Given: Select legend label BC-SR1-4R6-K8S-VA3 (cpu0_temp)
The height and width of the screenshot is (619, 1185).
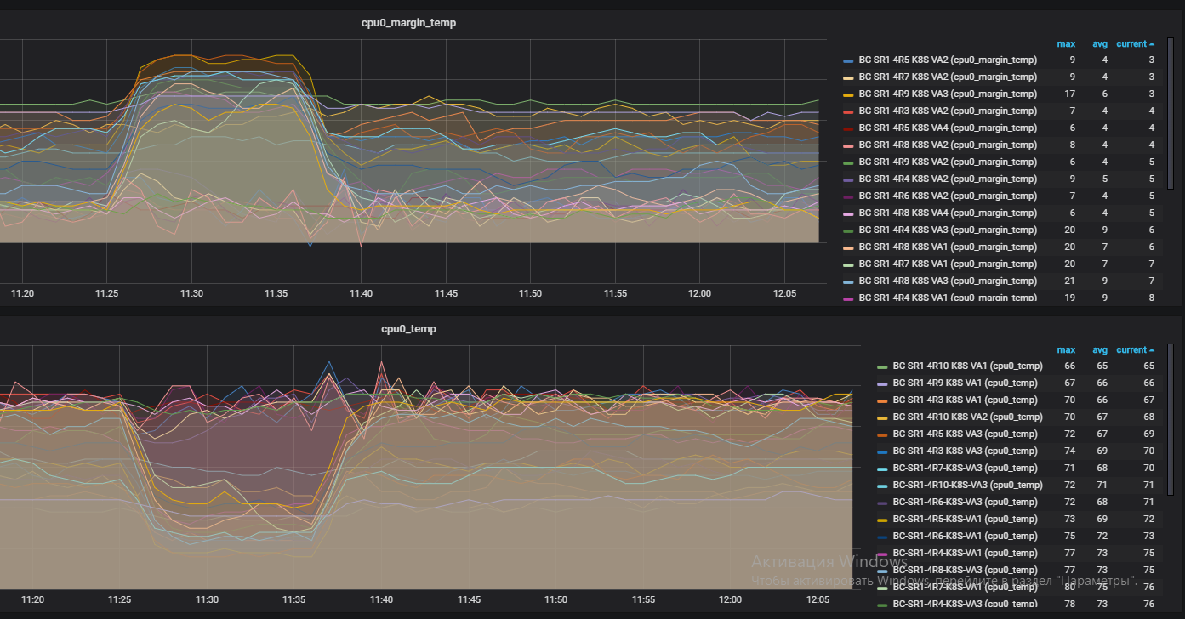Looking at the screenshot, I should coord(966,502).
